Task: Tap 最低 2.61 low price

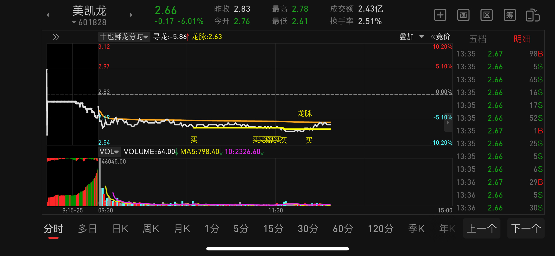Action: (300, 21)
